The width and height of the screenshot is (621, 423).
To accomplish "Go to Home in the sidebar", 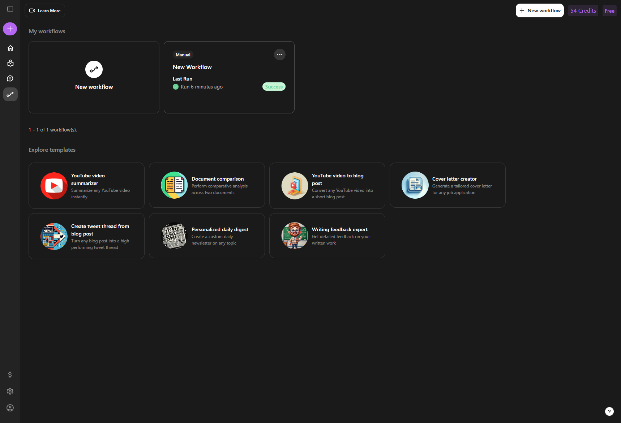I will click(10, 48).
